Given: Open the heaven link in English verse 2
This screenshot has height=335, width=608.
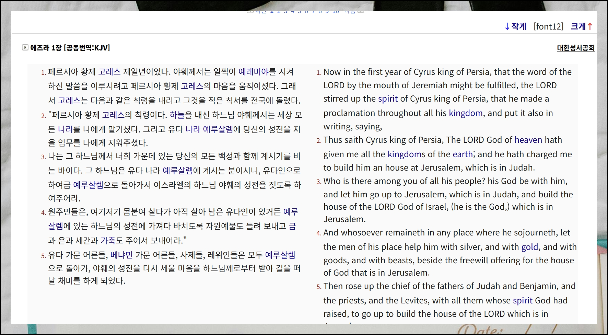Looking at the screenshot, I should [x=528, y=140].
